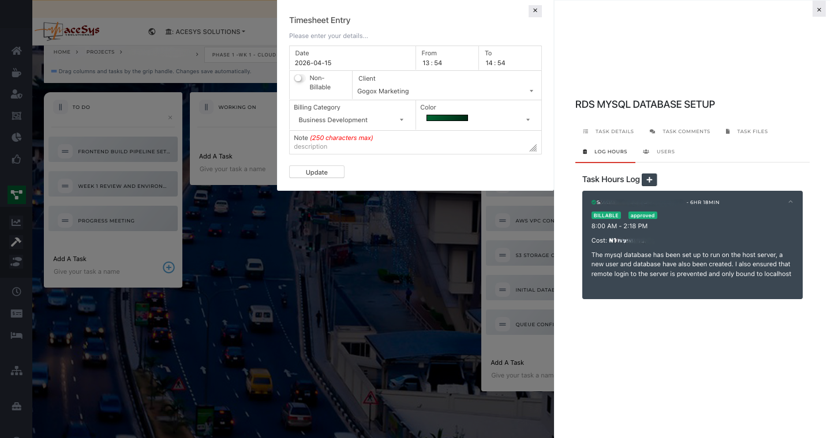Open the thumbs up sidebar icon

16,159
